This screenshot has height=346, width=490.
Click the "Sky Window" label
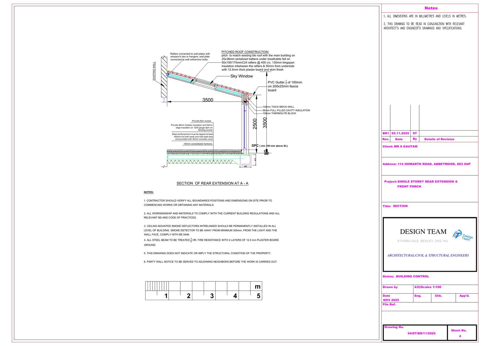click(242, 76)
